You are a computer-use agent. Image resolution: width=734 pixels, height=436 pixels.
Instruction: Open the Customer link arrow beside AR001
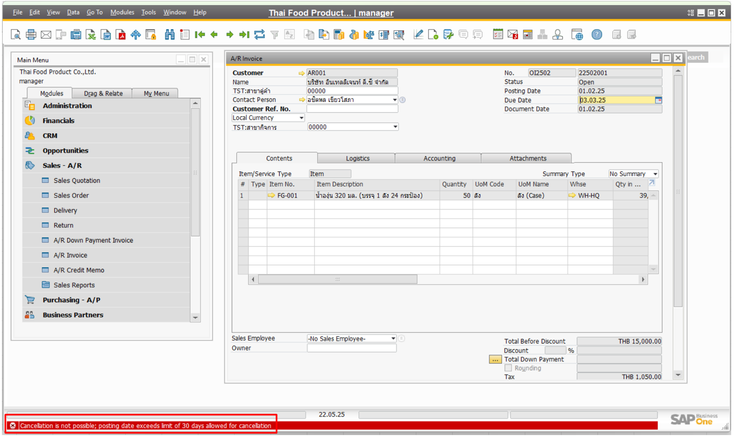[x=301, y=73]
